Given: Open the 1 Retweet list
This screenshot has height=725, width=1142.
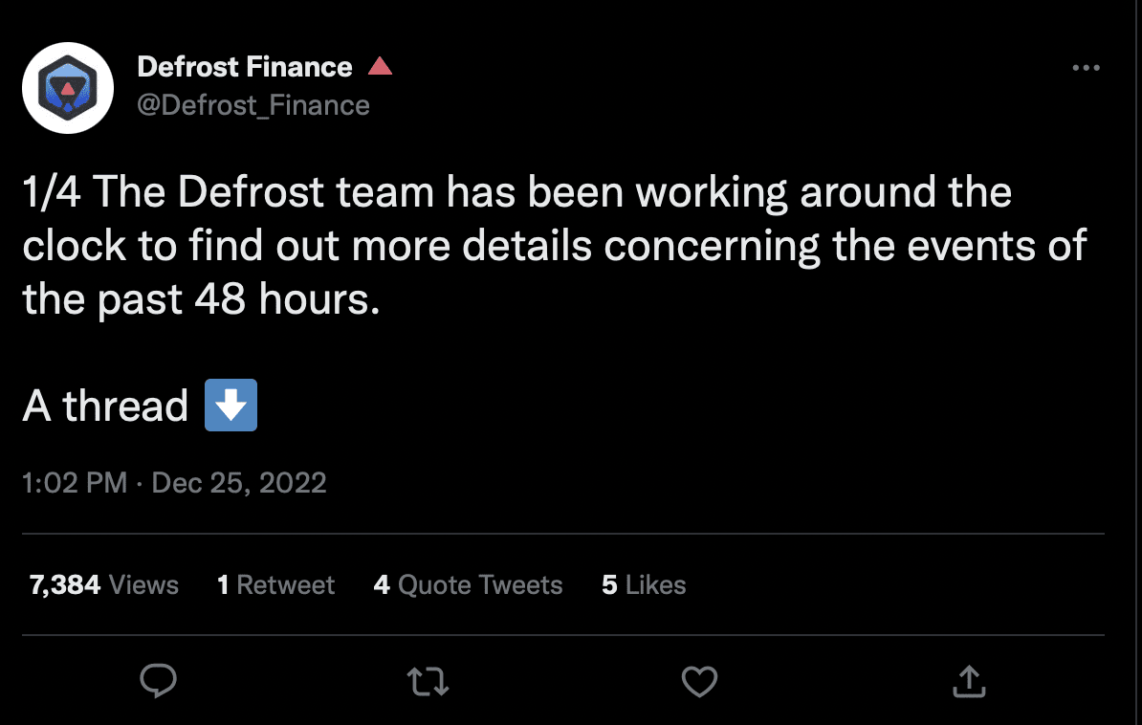Looking at the screenshot, I should click(275, 584).
